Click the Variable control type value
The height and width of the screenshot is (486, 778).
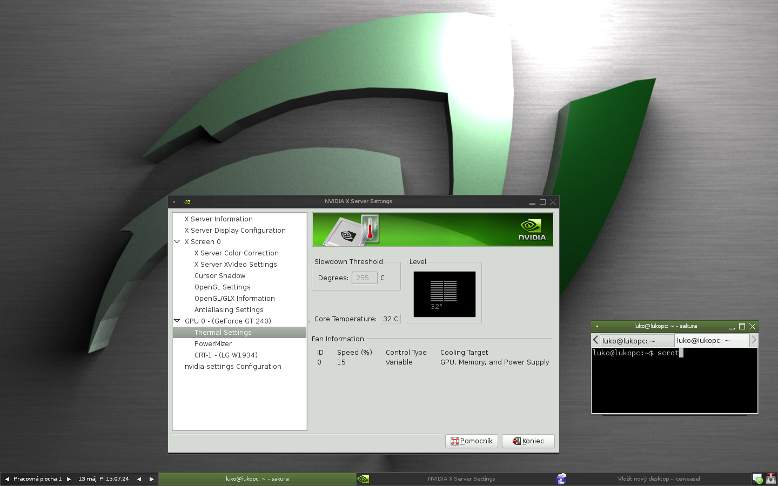pyautogui.click(x=399, y=362)
